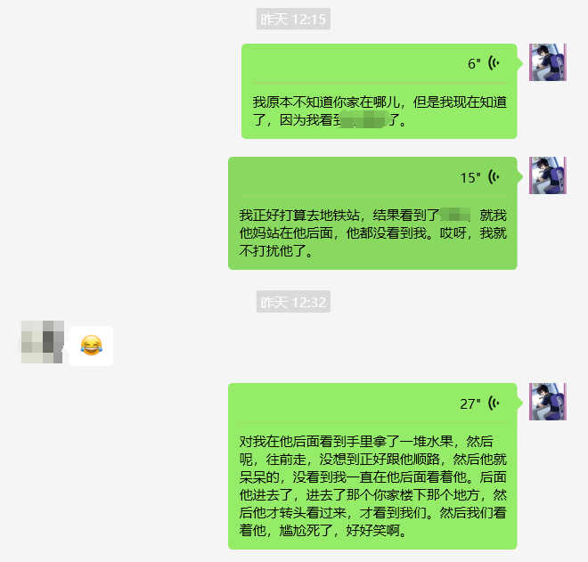Click the 15" duration label

470,178
